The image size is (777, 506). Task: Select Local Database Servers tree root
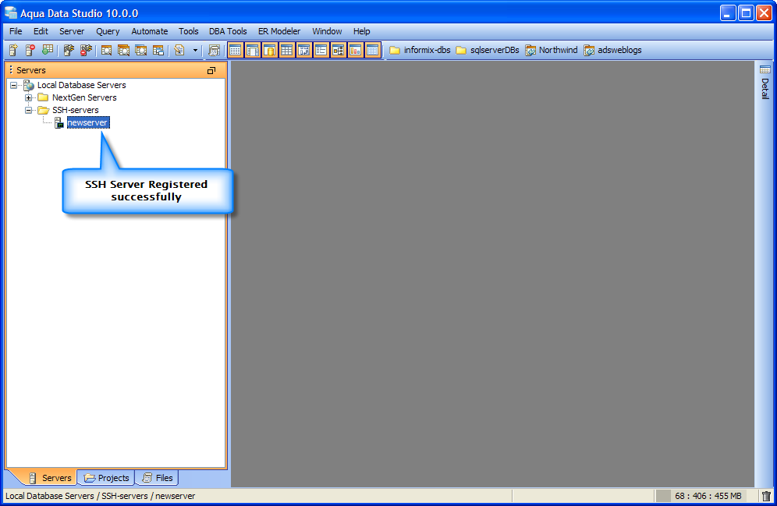tap(82, 85)
